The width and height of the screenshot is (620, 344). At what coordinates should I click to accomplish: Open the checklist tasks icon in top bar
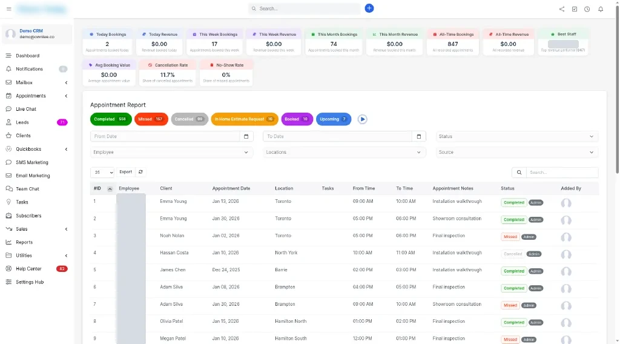pos(575,9)
